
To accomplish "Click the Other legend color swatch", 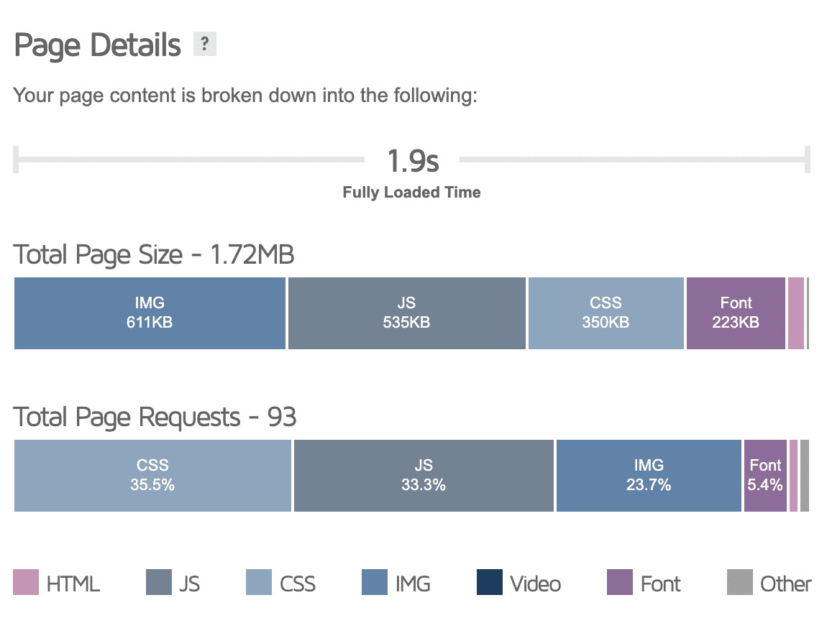I will click(740, 583).
